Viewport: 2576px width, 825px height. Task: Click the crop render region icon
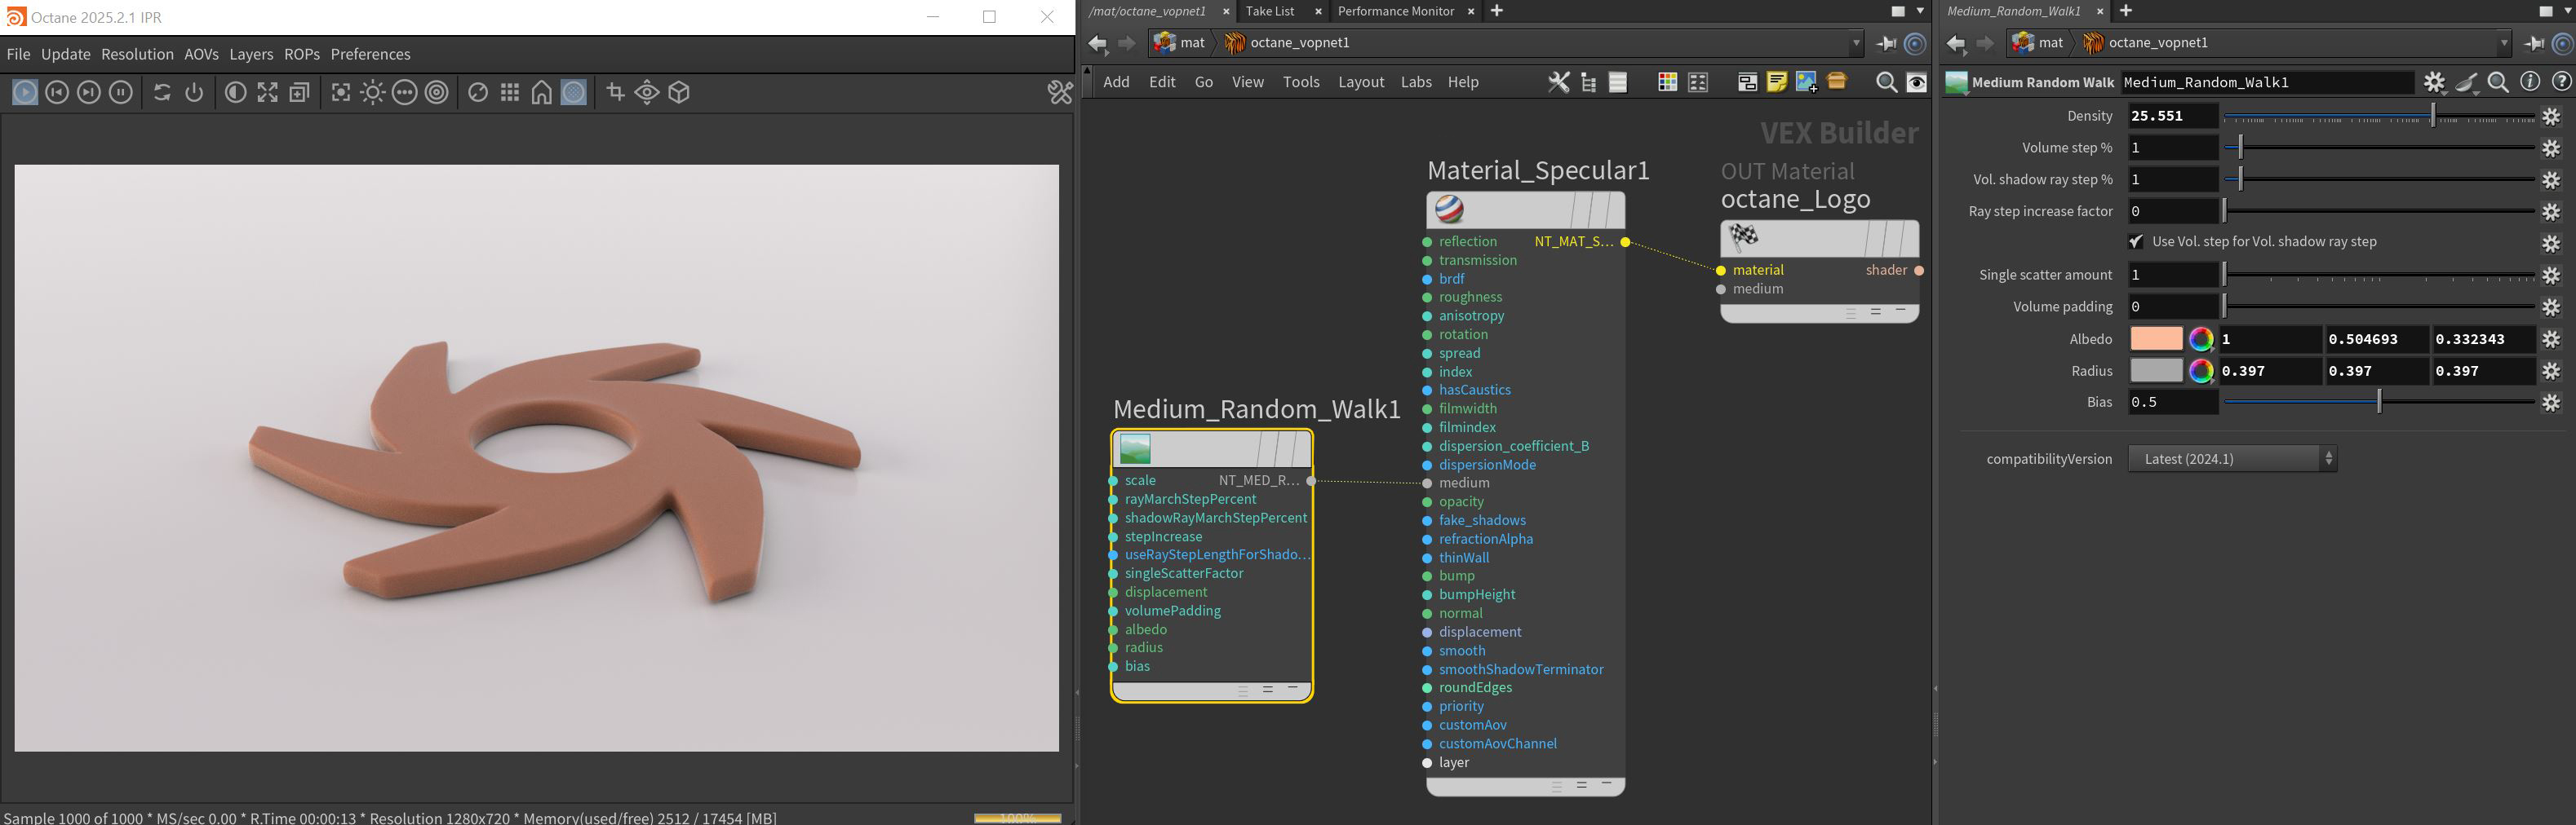(x=615, y=93)
